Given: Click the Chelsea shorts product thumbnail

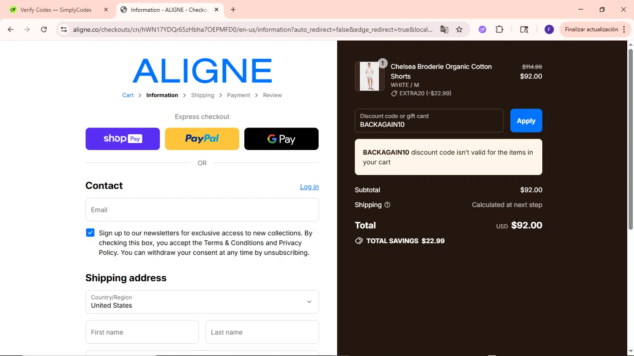Looking at the screenshot, I should point(369,76).
